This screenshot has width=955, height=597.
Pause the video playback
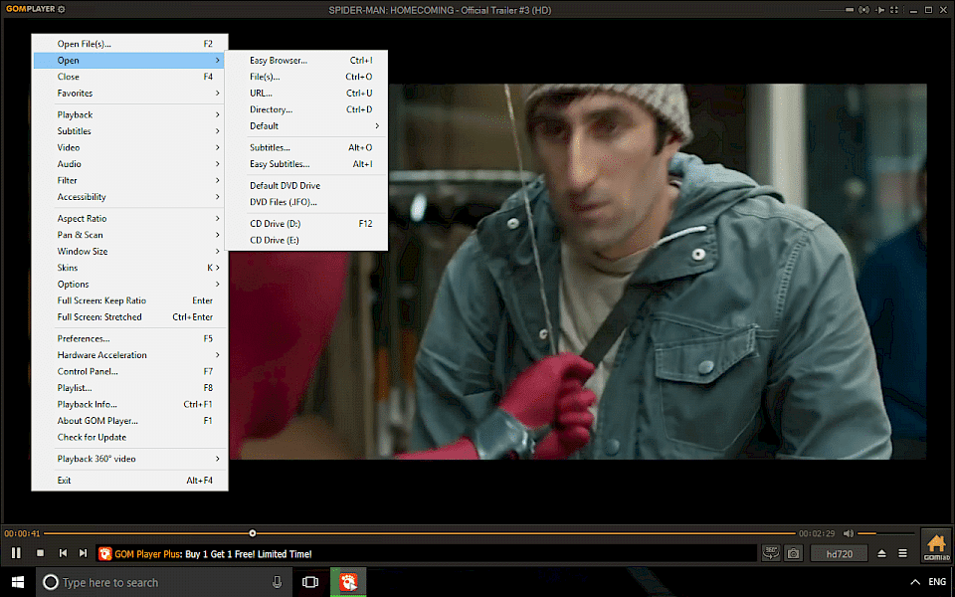click(x=16, y=553)
